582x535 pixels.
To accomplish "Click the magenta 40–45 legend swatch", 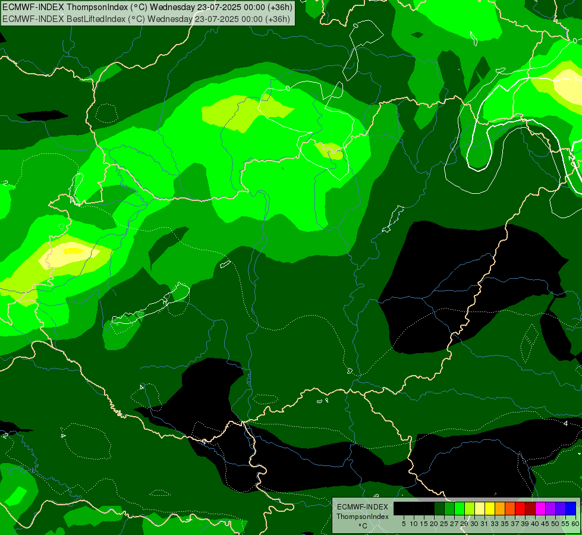I will point(540,508).
